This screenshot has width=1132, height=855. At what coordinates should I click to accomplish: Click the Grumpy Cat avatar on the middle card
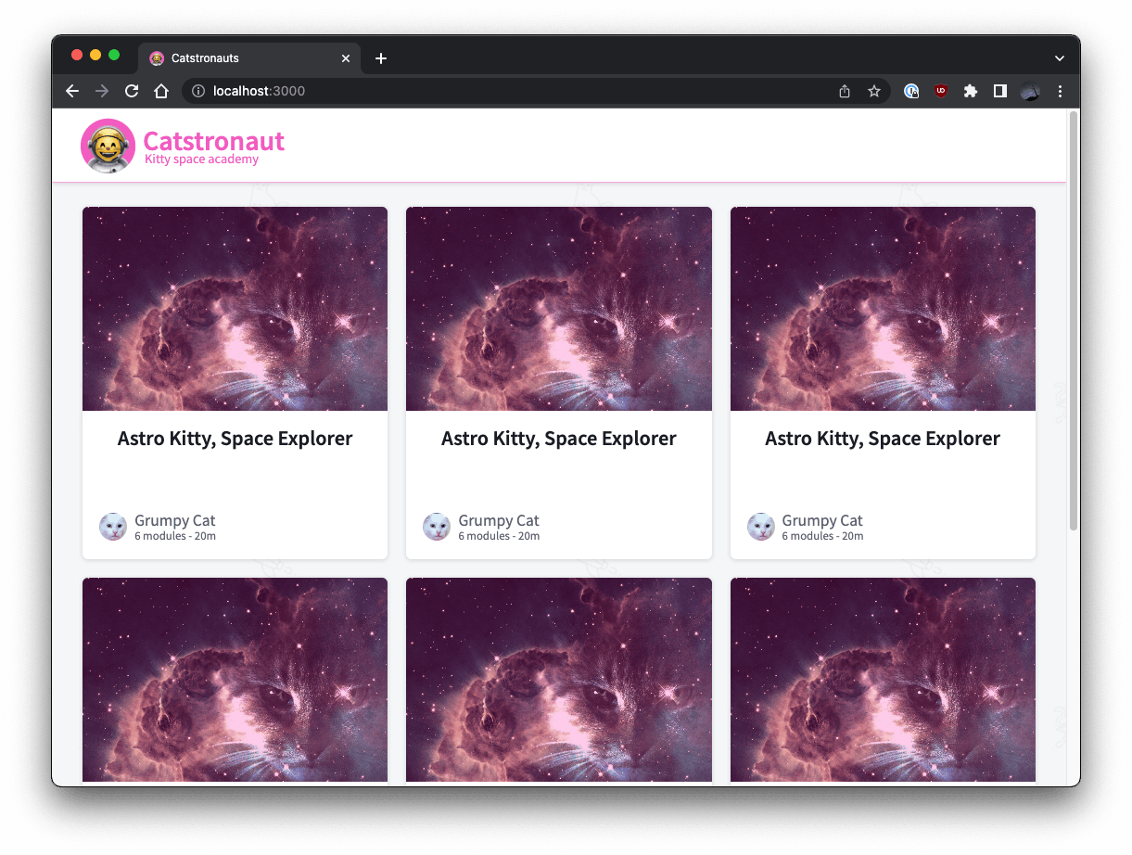437,527
